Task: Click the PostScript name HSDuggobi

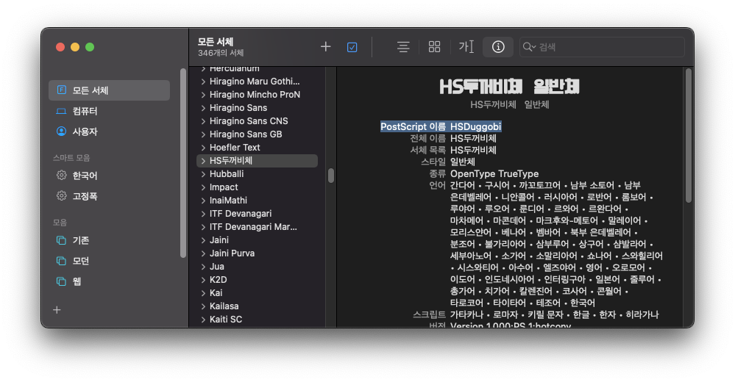Action: click(x=476, y=126)
